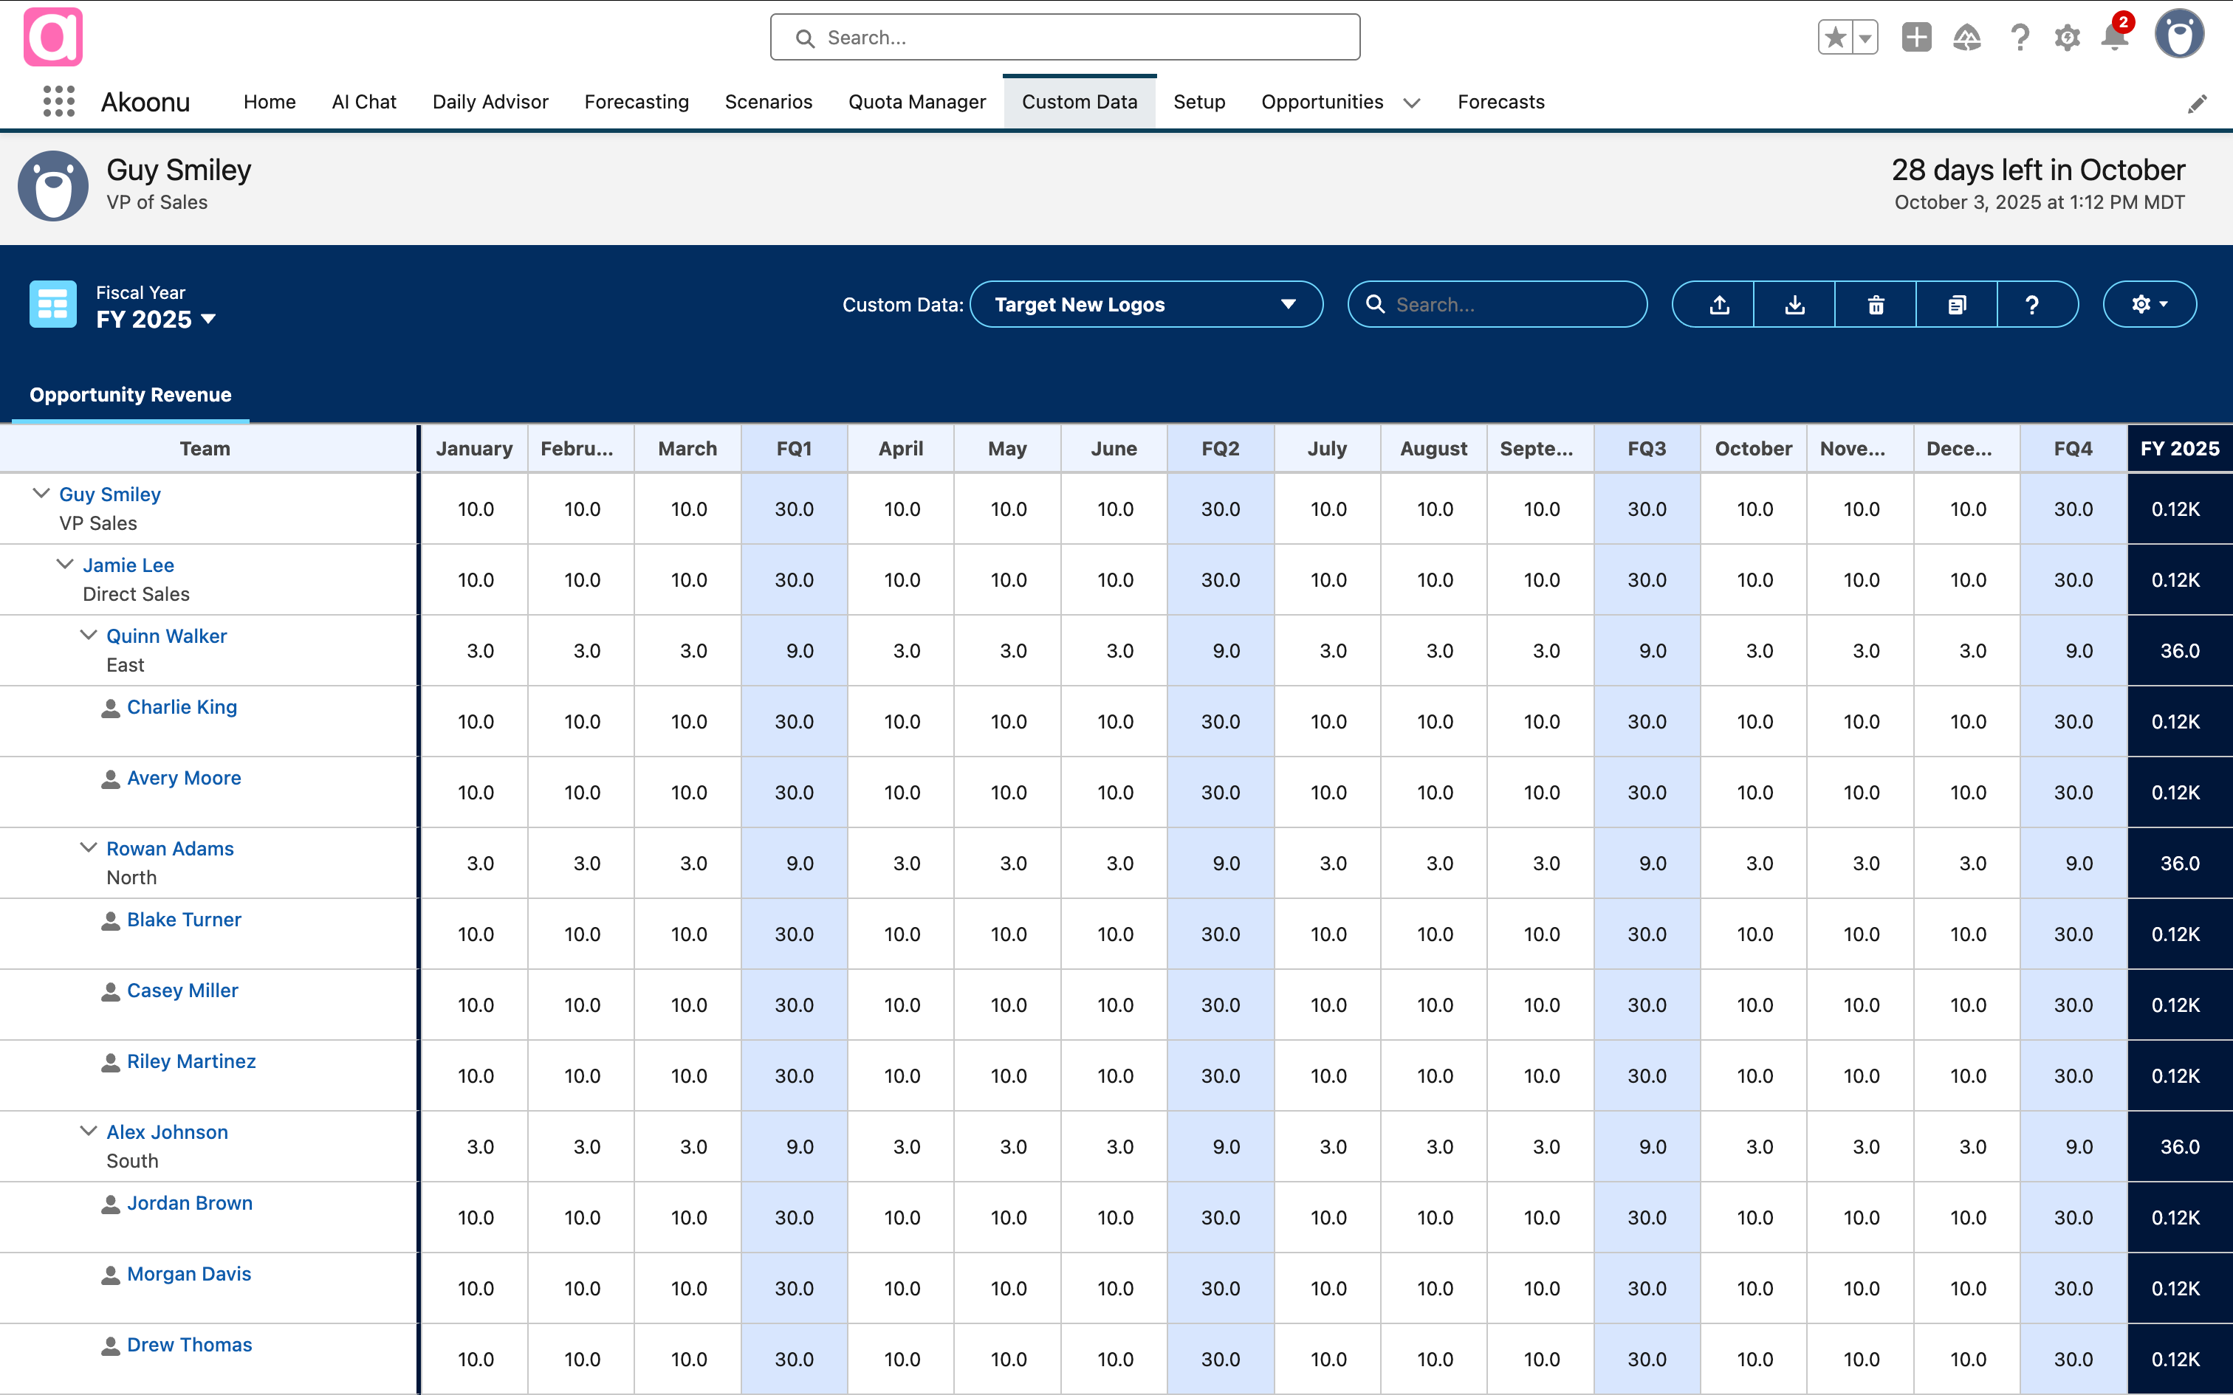Click the pencil edit navigation icon
2233x1395 pixels.
2197,103
